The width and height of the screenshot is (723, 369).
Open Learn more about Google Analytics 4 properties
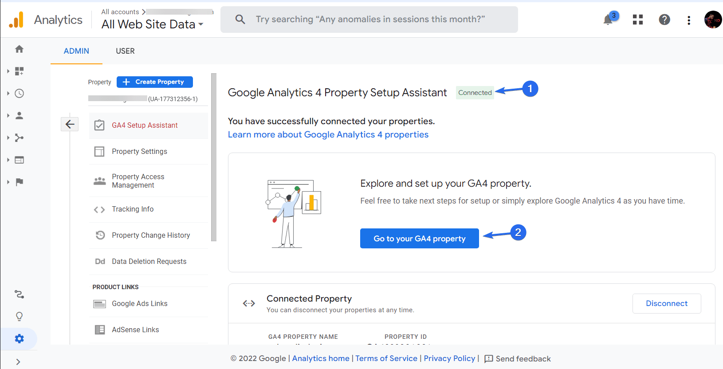coord(328,134)
